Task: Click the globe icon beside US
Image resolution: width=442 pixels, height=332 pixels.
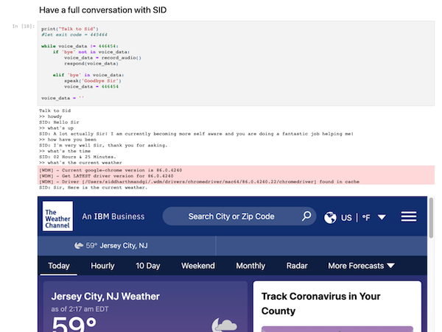Action: (330, 217)
